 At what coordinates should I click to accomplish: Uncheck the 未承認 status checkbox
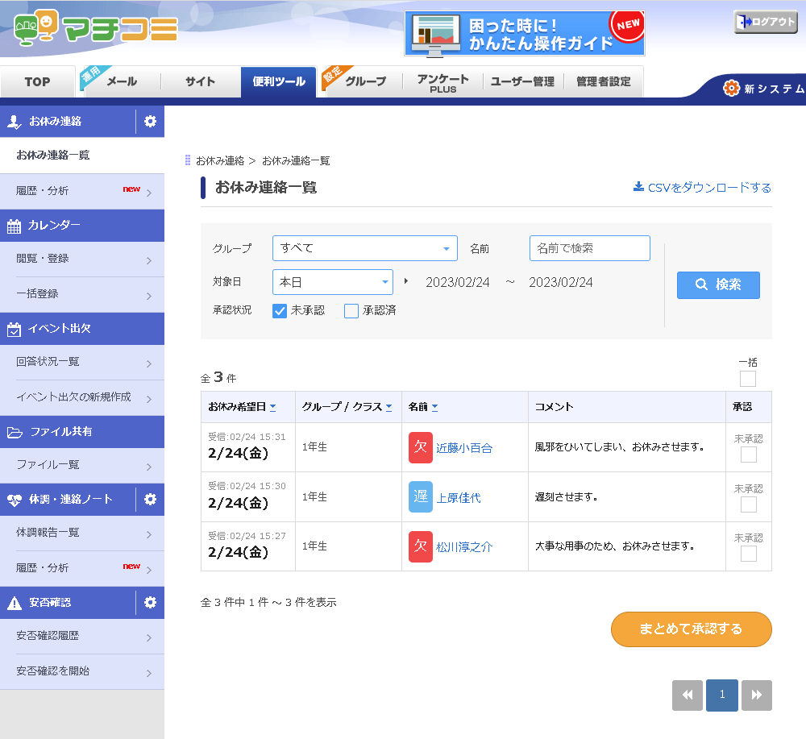click(280, 311)
